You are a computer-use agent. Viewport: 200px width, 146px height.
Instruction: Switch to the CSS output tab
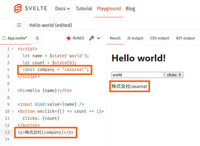(x=160, y=38)
